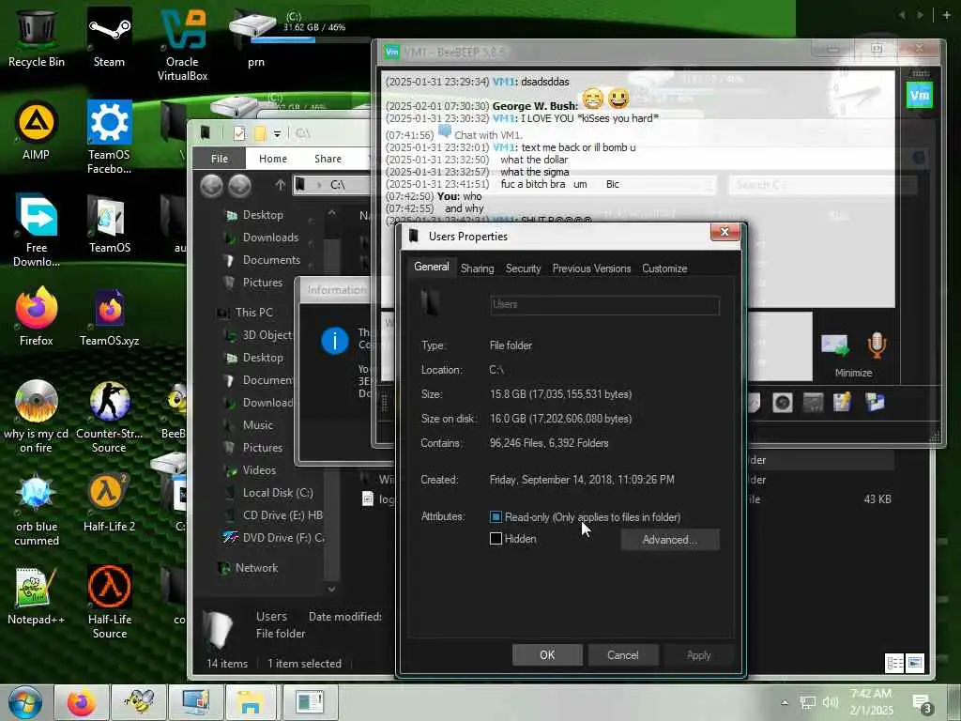Click OK in Users Properties
This screenshot has height=721, width=961.
coord(547,654)
